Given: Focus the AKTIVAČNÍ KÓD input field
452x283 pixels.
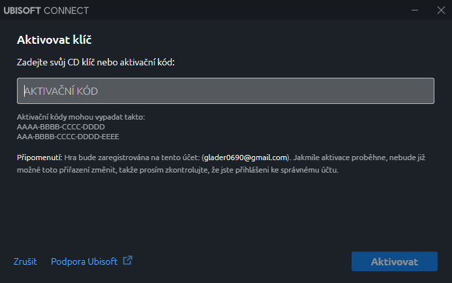Looking at the screenshot, I should pyautogui.click(x=226, y=91).
